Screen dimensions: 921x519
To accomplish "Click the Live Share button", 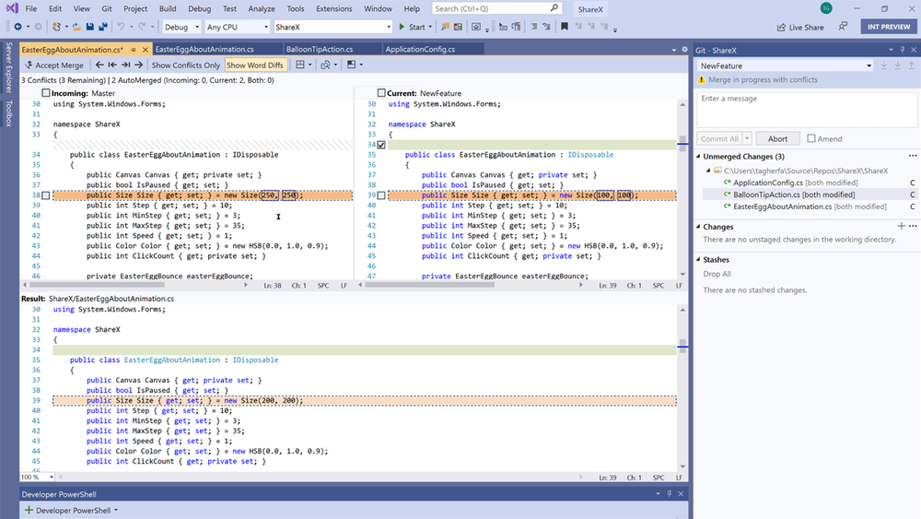I will coord(800,27).
